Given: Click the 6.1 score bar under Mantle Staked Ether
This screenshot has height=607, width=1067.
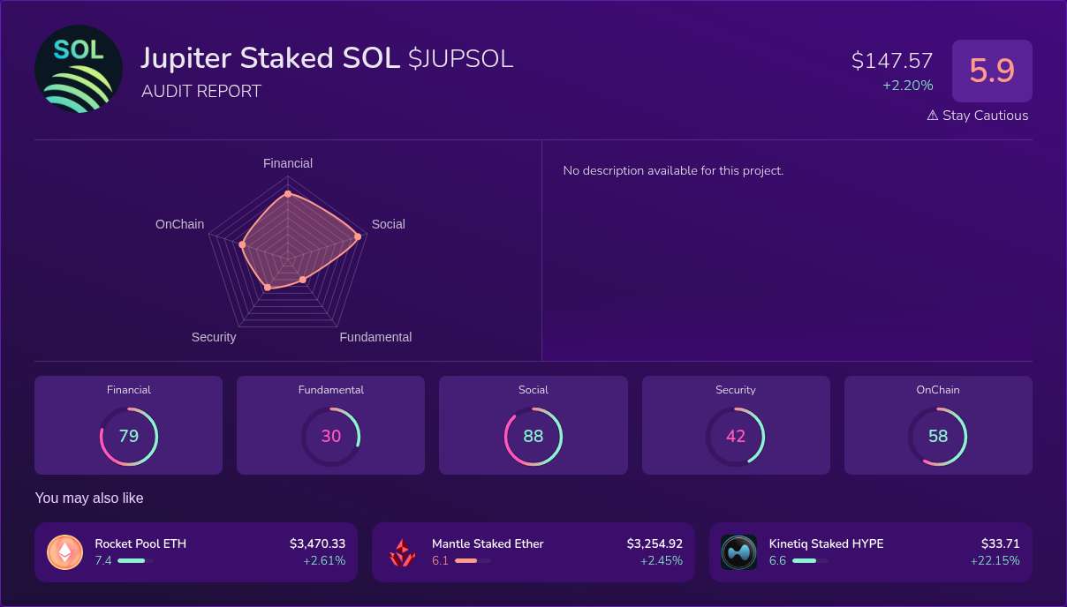Looking at the screenshot, I should coord(470,560).
